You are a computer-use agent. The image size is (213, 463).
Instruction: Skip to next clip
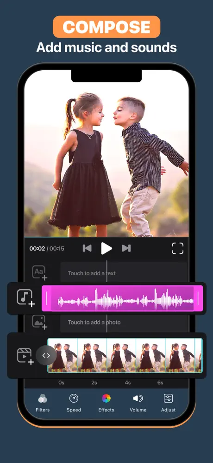pos(126,248)
